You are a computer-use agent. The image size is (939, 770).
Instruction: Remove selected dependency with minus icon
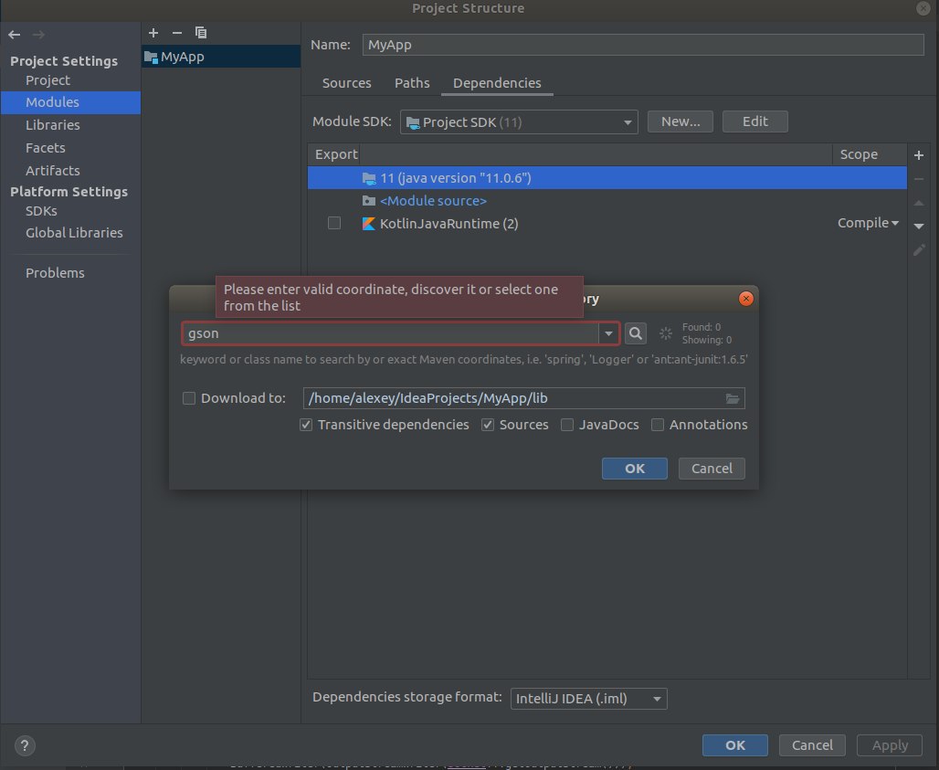click(919, 179)
